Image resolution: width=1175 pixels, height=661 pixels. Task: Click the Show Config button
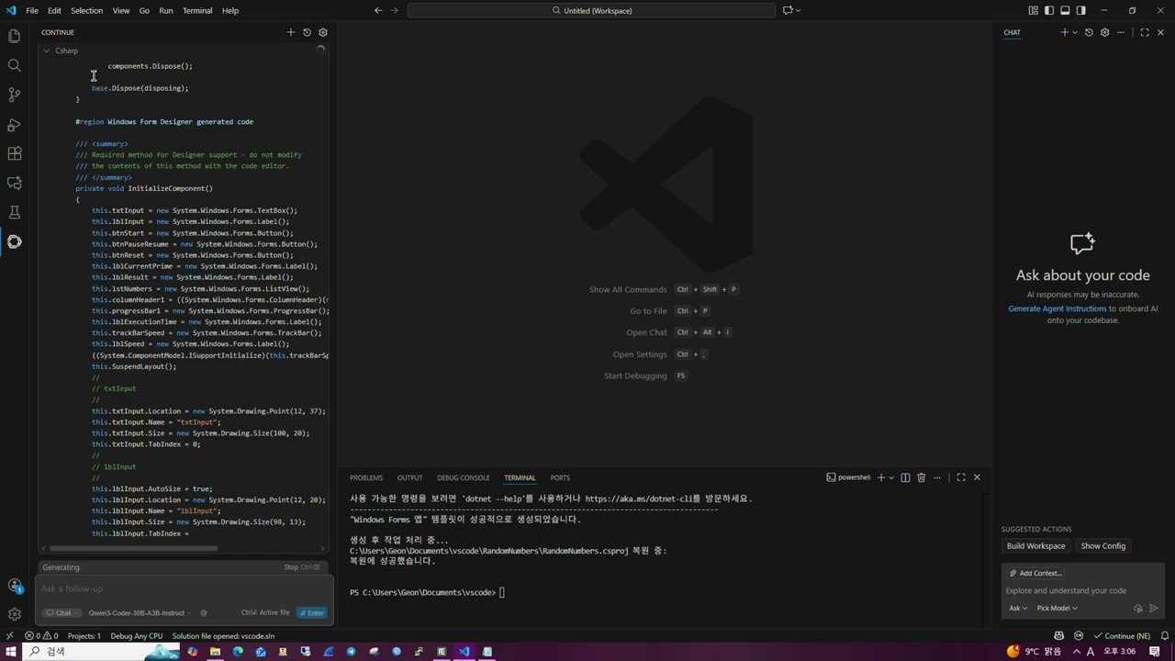pos(1102,545)
